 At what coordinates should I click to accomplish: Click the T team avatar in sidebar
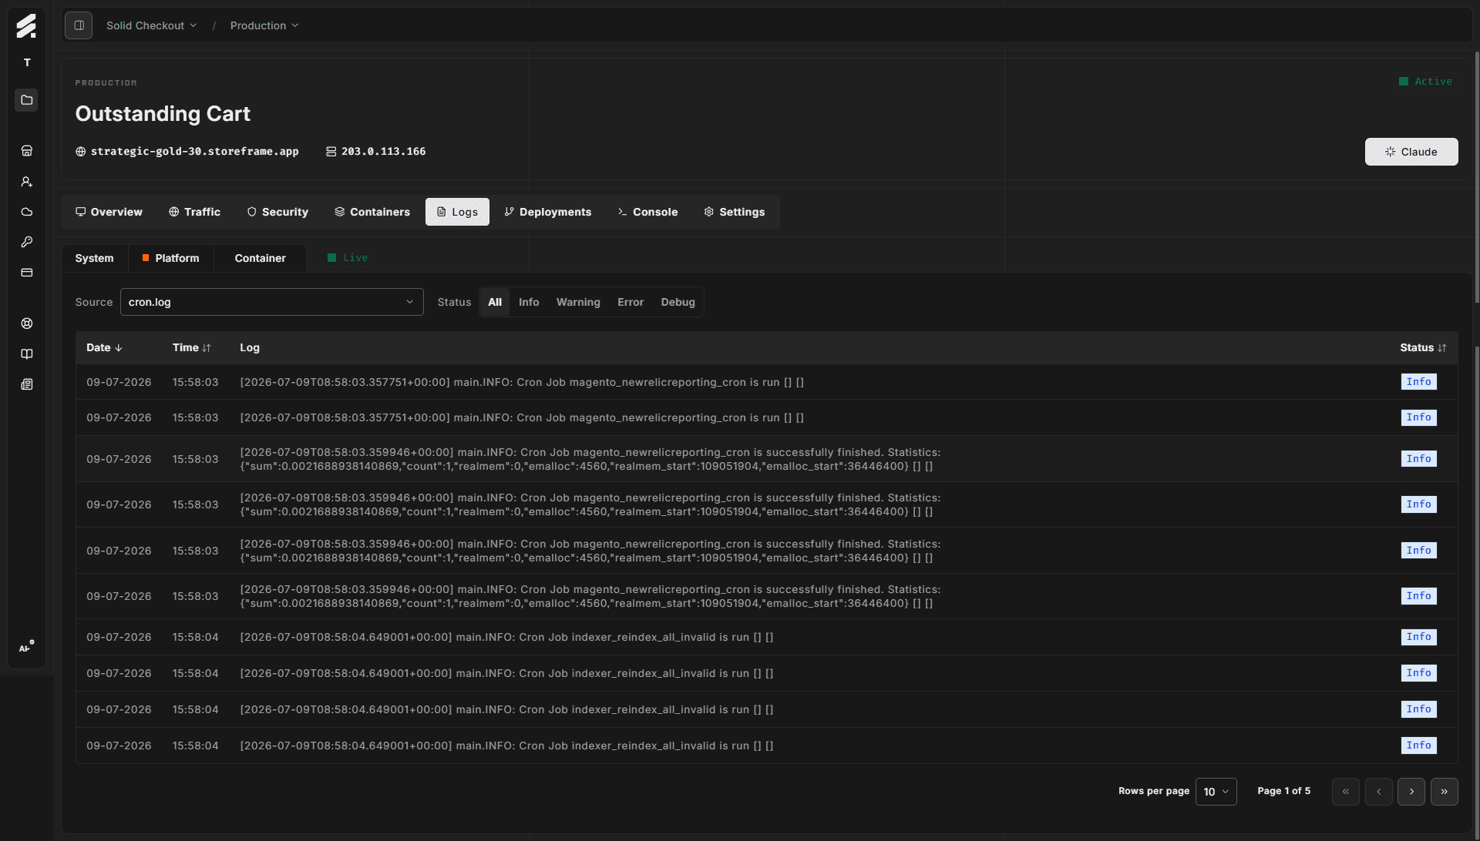pyautogui.click(x=26, y=62)
